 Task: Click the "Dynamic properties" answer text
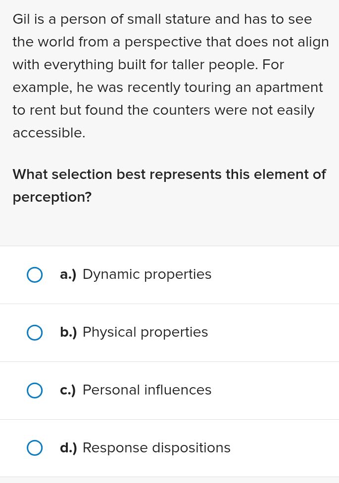(x=147, y=274)
